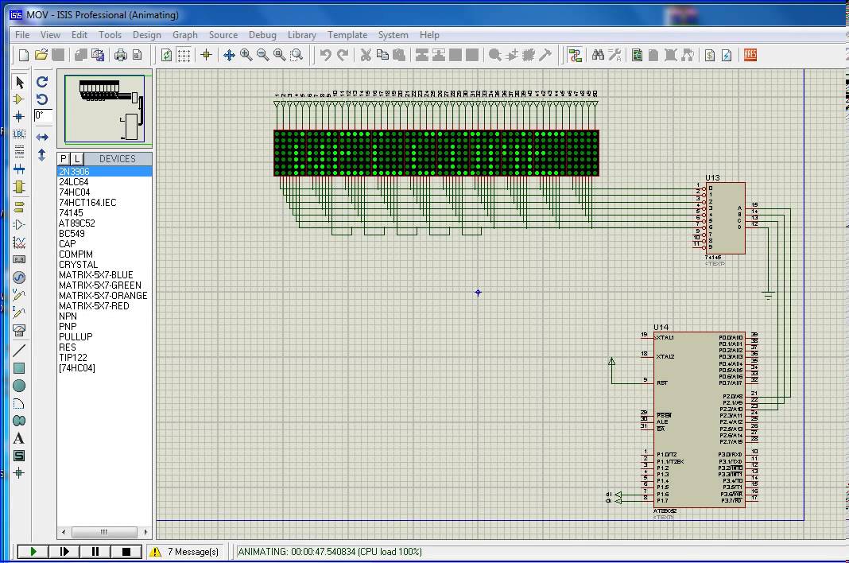The image size is (849, 563).
Task: Click the U14 AT89C52 microcontroller component
Action: click(x=699, y=420)
